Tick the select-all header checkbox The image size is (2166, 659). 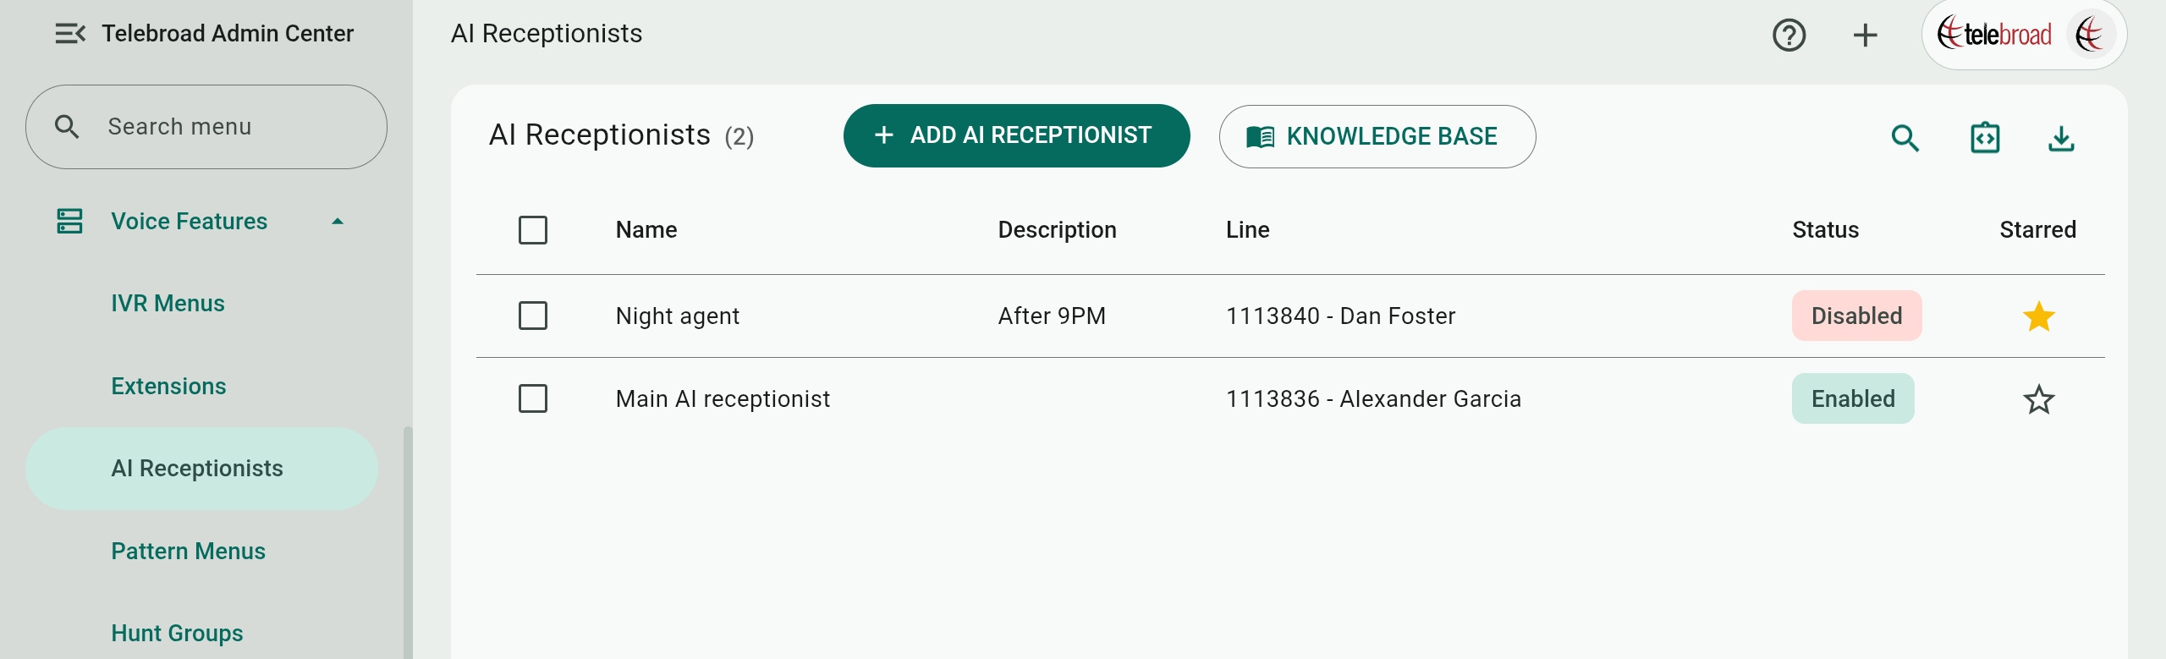(x=533, y=230)
